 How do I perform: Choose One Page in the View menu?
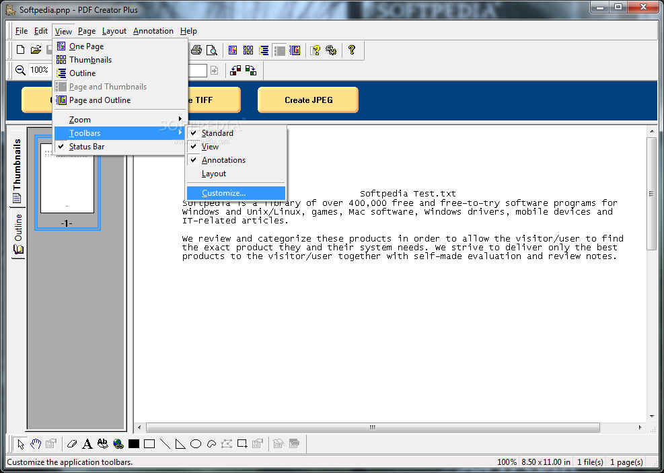(120, 46)
